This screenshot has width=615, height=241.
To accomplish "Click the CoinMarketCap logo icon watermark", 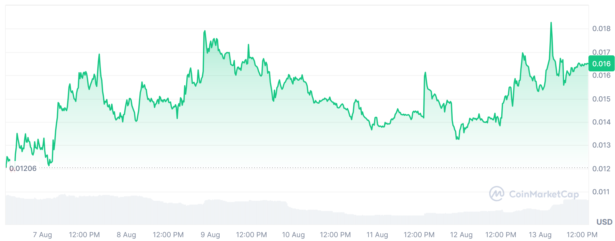I will [x=497, y=194].
